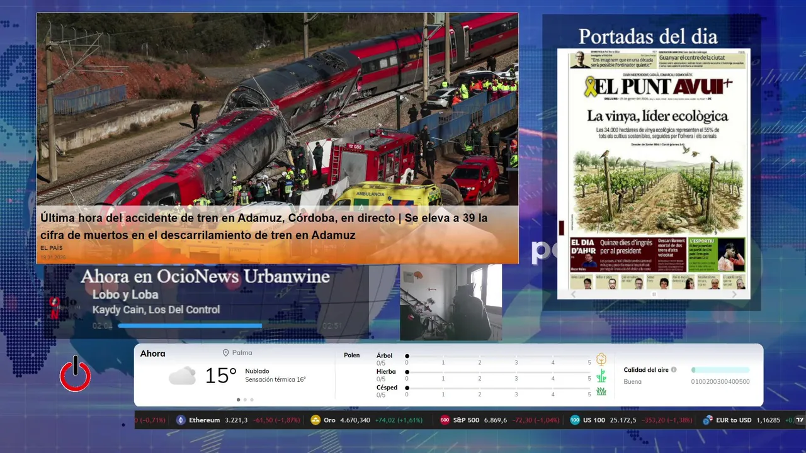
Task: Click the S&P 500 ticker name
Action: click(466, 420)
